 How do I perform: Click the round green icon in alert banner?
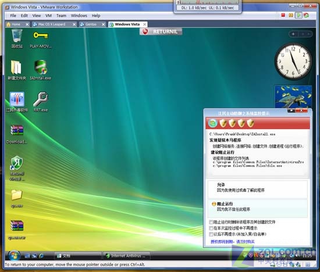click(212, 123)
